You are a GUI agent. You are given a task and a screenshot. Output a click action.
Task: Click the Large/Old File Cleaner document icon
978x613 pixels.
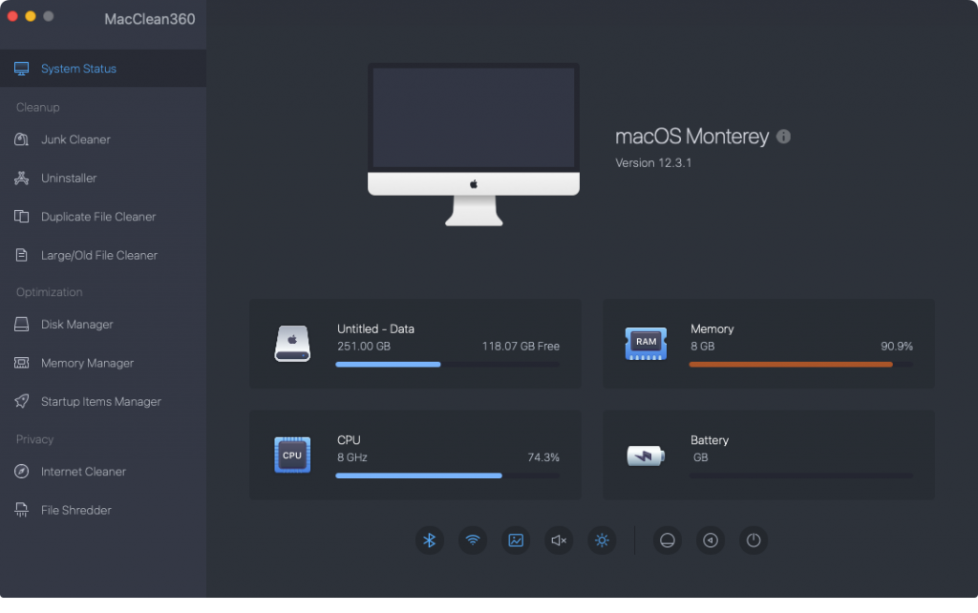click(x=21, y=255)
